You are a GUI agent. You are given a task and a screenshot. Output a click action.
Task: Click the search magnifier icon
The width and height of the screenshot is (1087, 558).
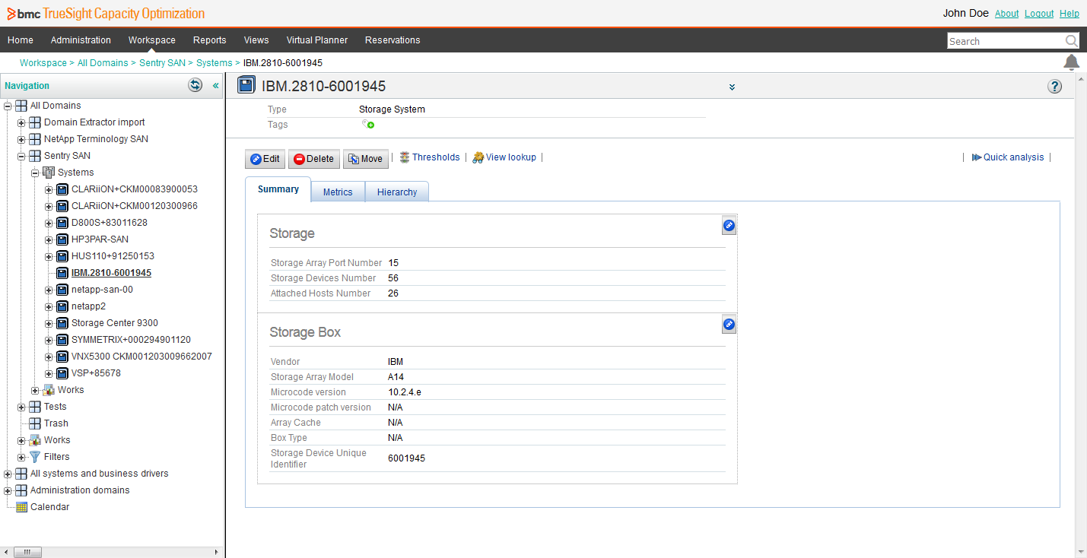click(x=1071, y=41)
